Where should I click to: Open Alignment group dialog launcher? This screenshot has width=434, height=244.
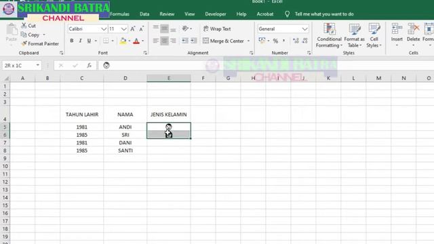coord(252,53)
